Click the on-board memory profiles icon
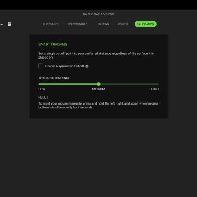 pyautogui.click(x=10, y=24)
